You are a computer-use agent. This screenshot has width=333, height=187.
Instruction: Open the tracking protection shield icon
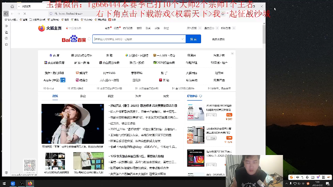click(51, 14)
